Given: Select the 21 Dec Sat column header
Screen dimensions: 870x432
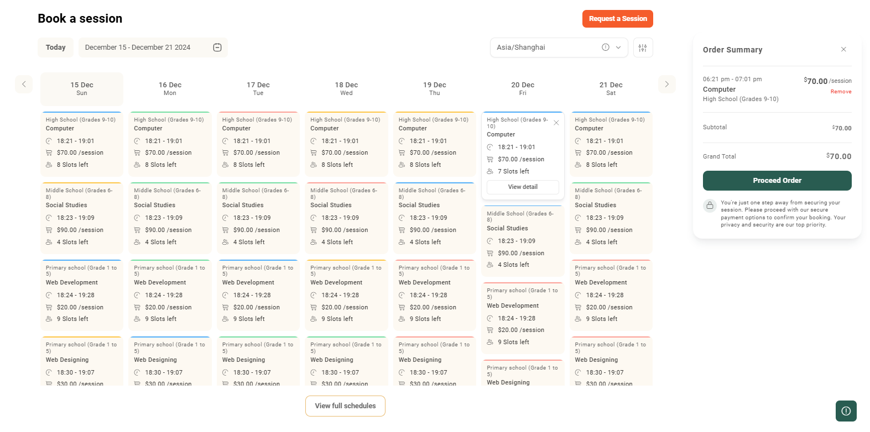Looking at the screenshot, I should 611,88.
